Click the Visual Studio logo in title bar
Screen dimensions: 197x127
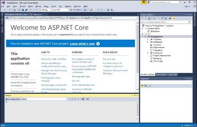[x=3, y=3]
